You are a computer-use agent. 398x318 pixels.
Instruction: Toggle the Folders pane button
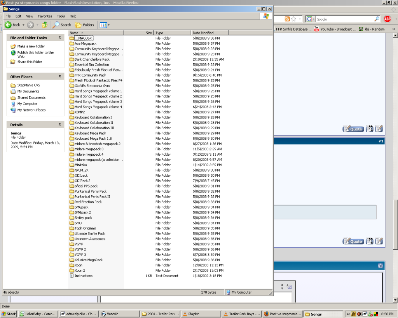pyautogui.click(x=85, y=25)
